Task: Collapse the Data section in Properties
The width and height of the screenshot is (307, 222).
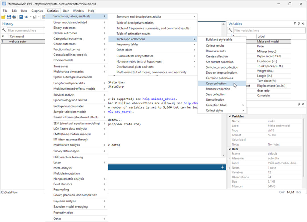Action: 230,149
